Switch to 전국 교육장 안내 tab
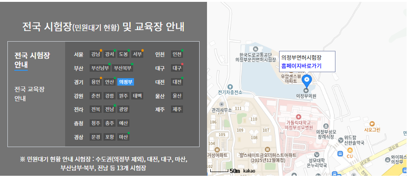The width and height of the screenshot is (408, 179). [30, 94]
